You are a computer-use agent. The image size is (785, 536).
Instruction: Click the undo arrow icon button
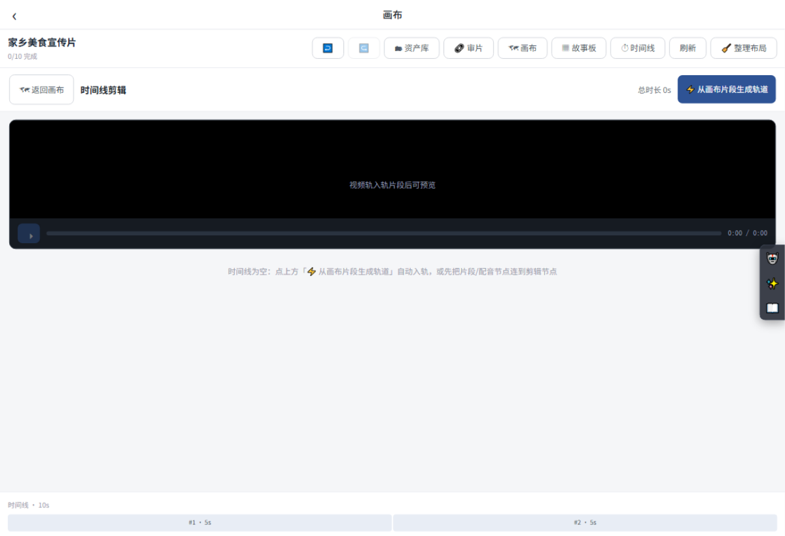328,48
